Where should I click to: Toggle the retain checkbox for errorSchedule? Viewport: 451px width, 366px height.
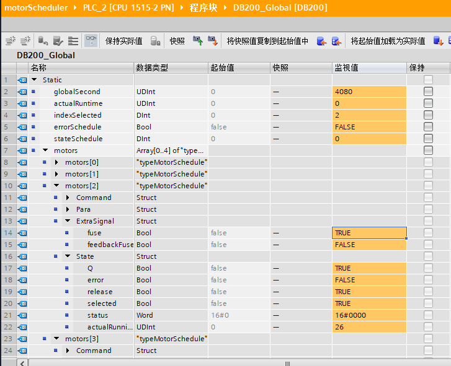click(x=428, y=127)
